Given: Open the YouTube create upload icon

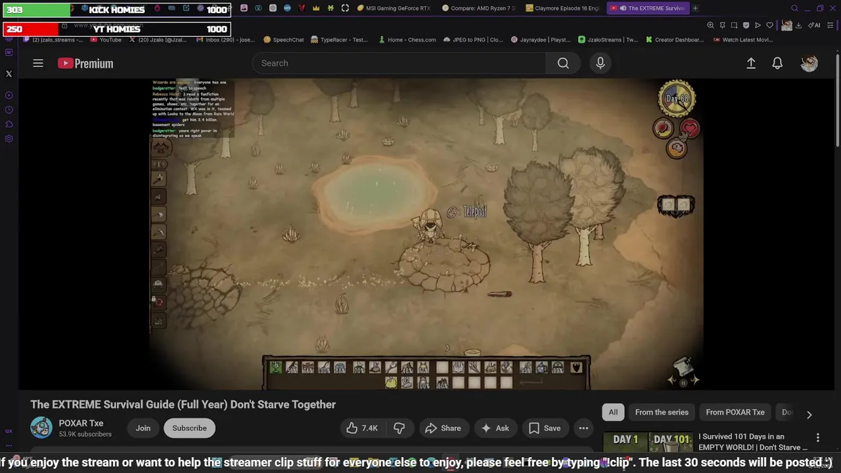Looking at the screenshot, I should pyautogui.click(x=751, y=63).
